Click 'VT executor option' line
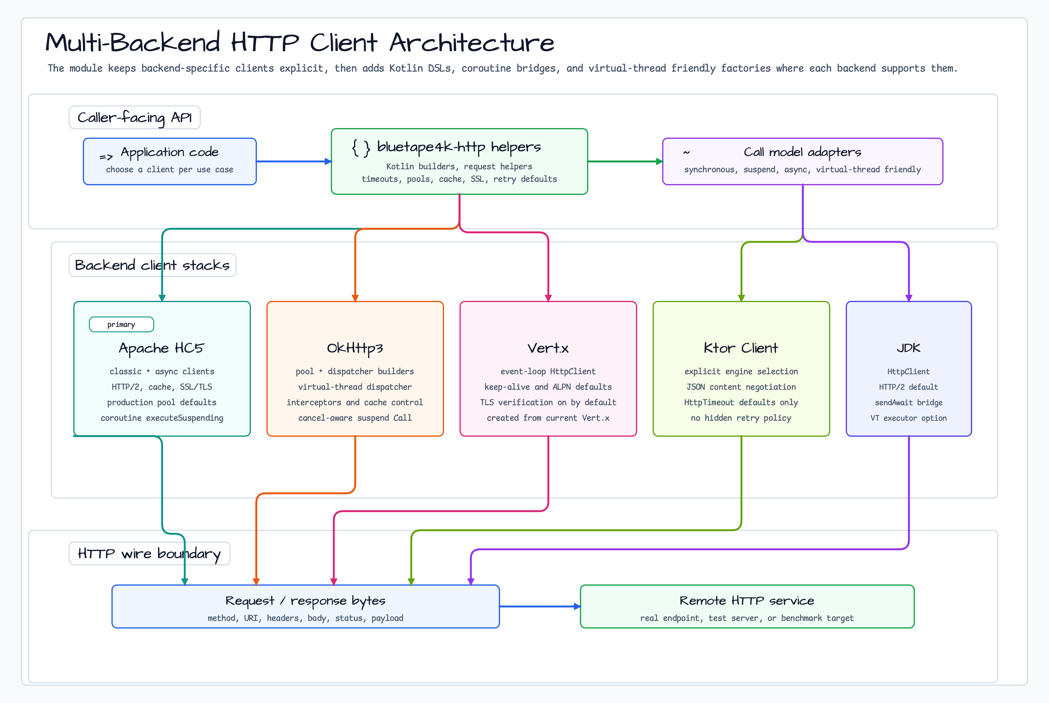The width and height of the screenshot is (1049, 703). coord(909,418)
